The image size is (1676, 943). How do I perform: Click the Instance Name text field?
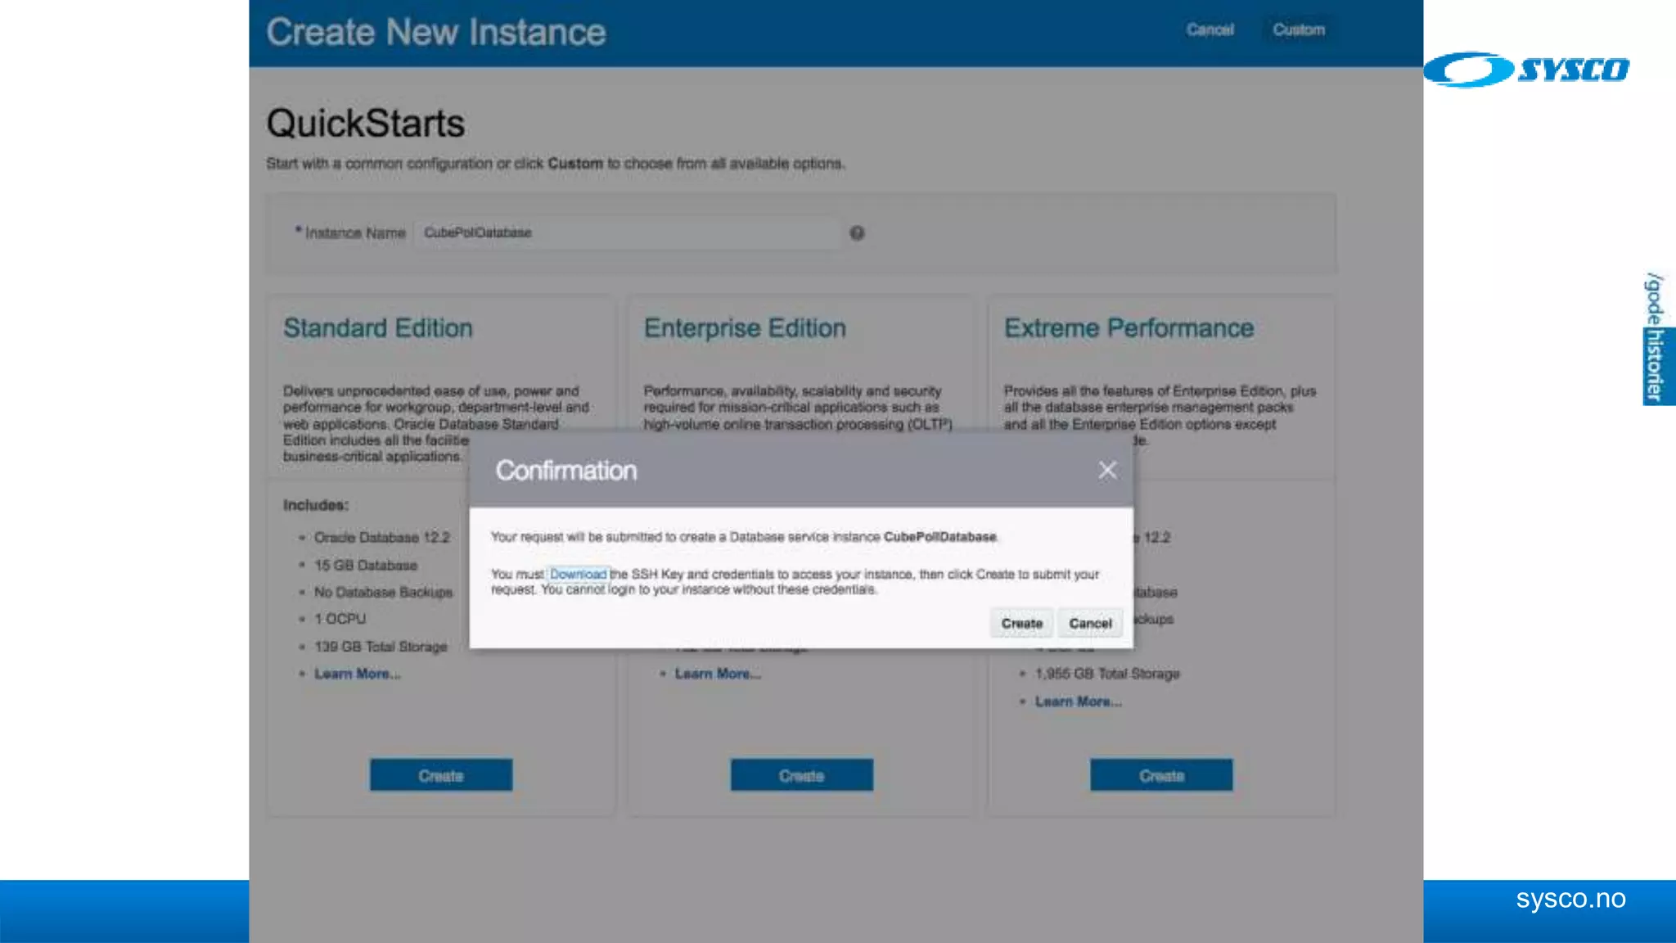coord(626,233)
